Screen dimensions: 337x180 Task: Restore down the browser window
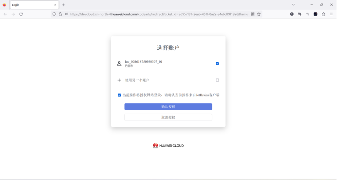321,5
